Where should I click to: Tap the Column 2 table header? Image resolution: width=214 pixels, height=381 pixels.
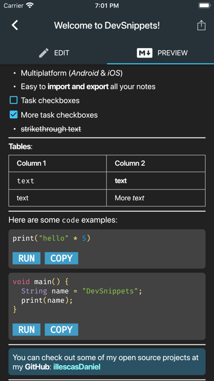(x=156, y=164)
